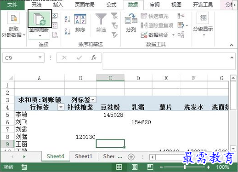Screen dimensions: 238x172
Task: Click the confirm checkmark in formula bar
Action: click(x=79, y=57)
